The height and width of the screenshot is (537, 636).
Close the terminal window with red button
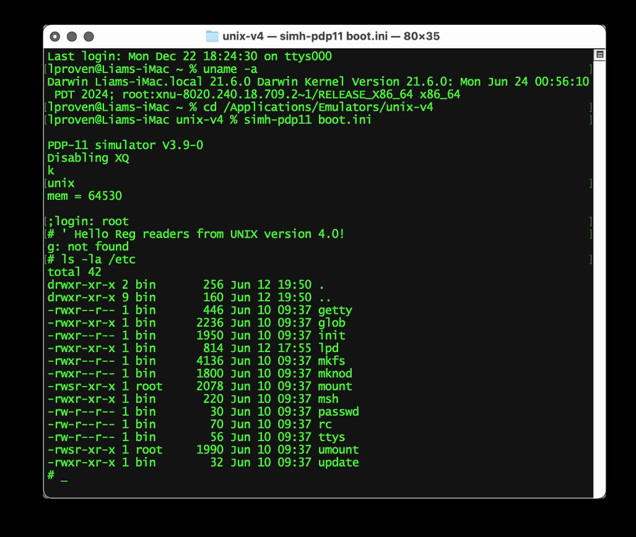click(55, 37)
